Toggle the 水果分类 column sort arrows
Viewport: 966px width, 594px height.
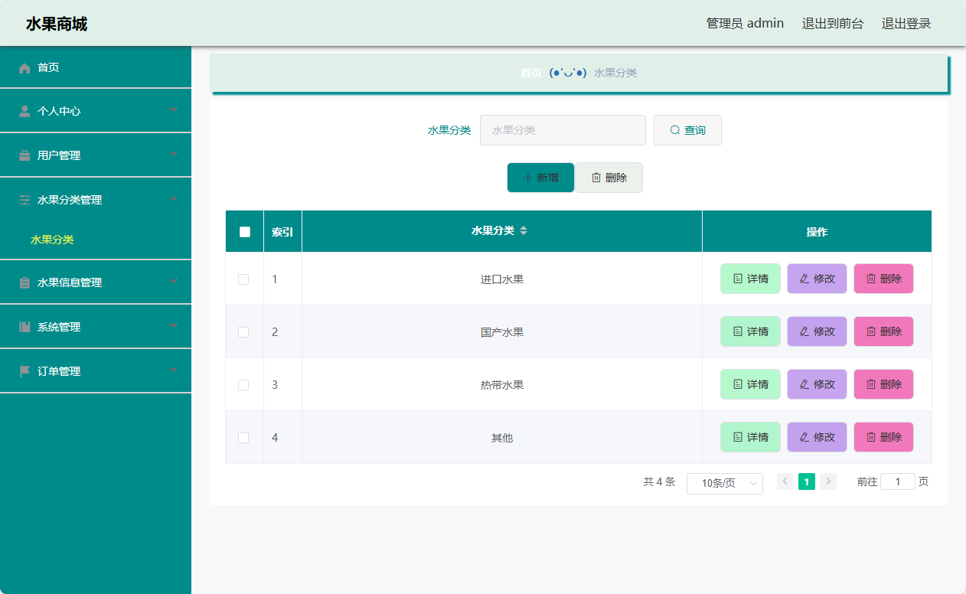pyautogui.click(x=524, y=230)
